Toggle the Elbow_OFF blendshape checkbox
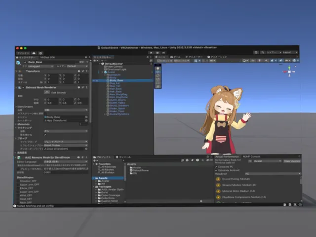The image size is (316, 237). click(x=18, y=188)
